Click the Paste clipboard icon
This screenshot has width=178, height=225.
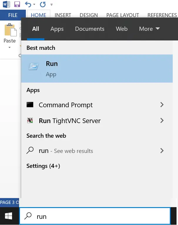point(10,30)
